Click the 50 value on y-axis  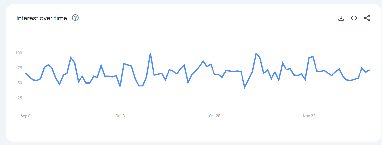19,83
